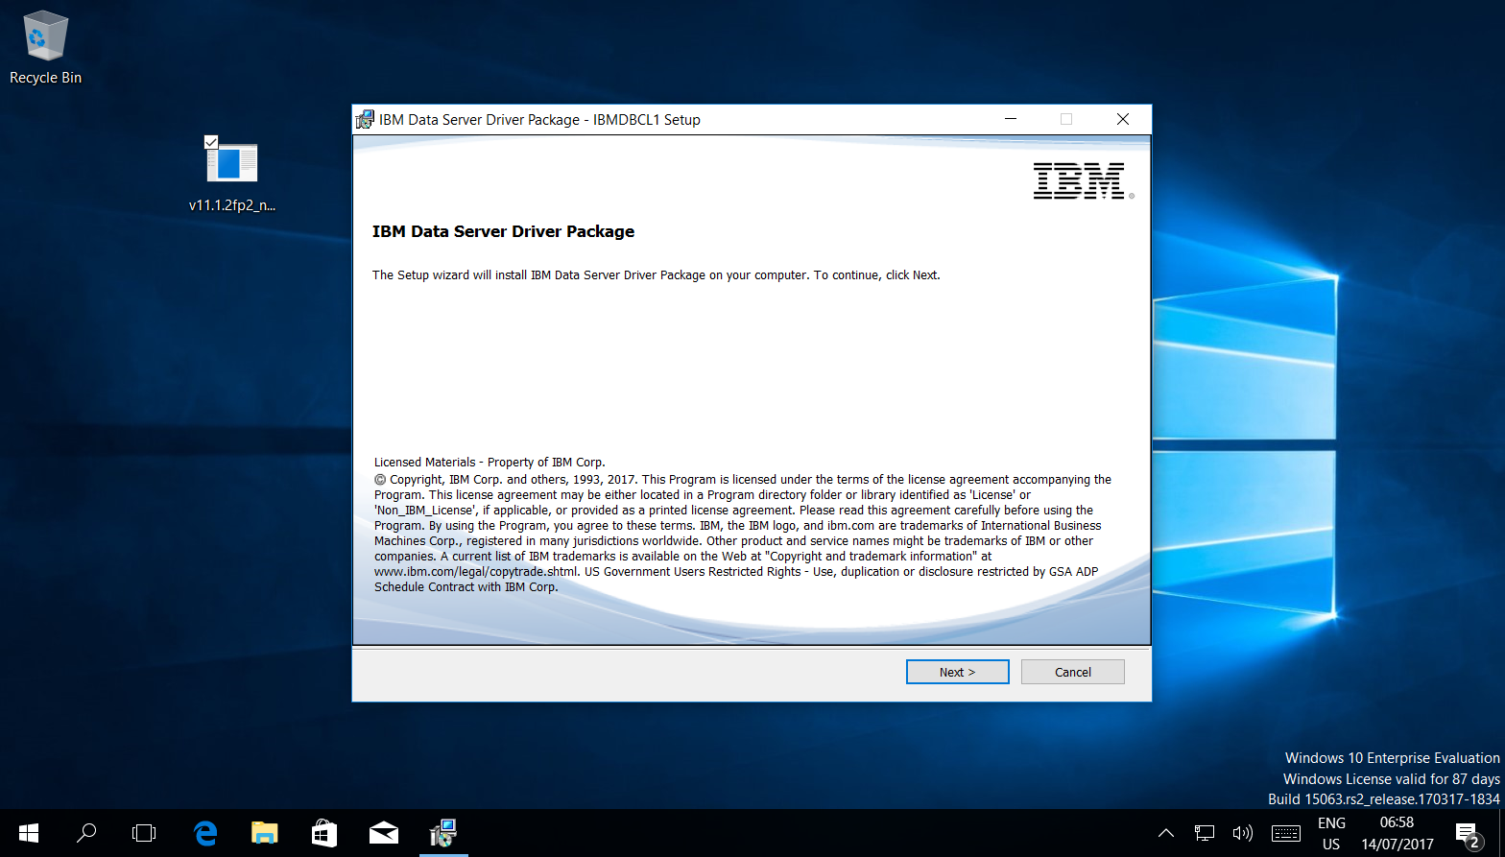Open the Mail app from the taskbar
Screen dimensions: 1505x857
[384, 833]
